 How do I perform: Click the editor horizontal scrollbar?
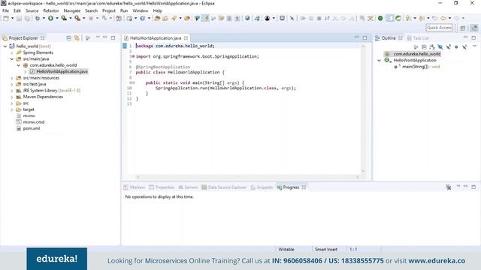point(247,177)
